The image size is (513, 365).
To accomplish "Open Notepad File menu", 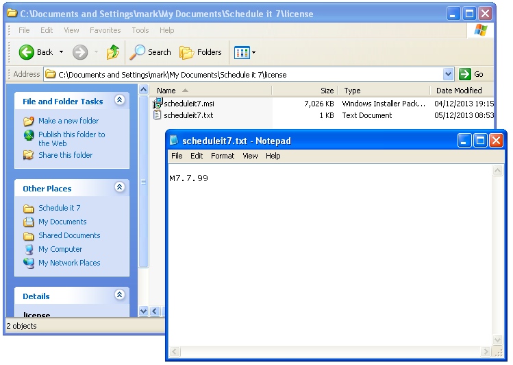I will [x=177, y=156].
